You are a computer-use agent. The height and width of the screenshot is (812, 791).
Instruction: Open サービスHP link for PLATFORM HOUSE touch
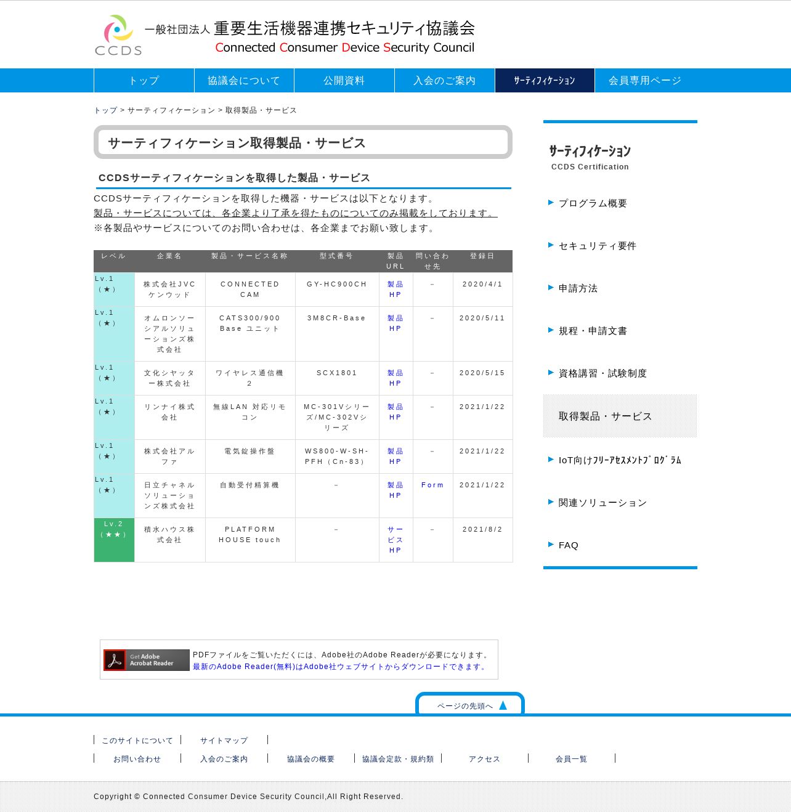[395, 540]
